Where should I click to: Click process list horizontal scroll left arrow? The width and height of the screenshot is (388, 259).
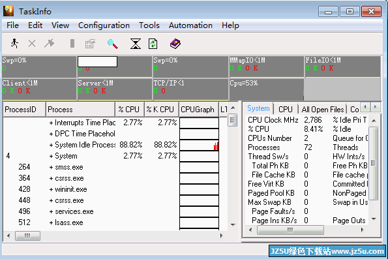[8, 236]
